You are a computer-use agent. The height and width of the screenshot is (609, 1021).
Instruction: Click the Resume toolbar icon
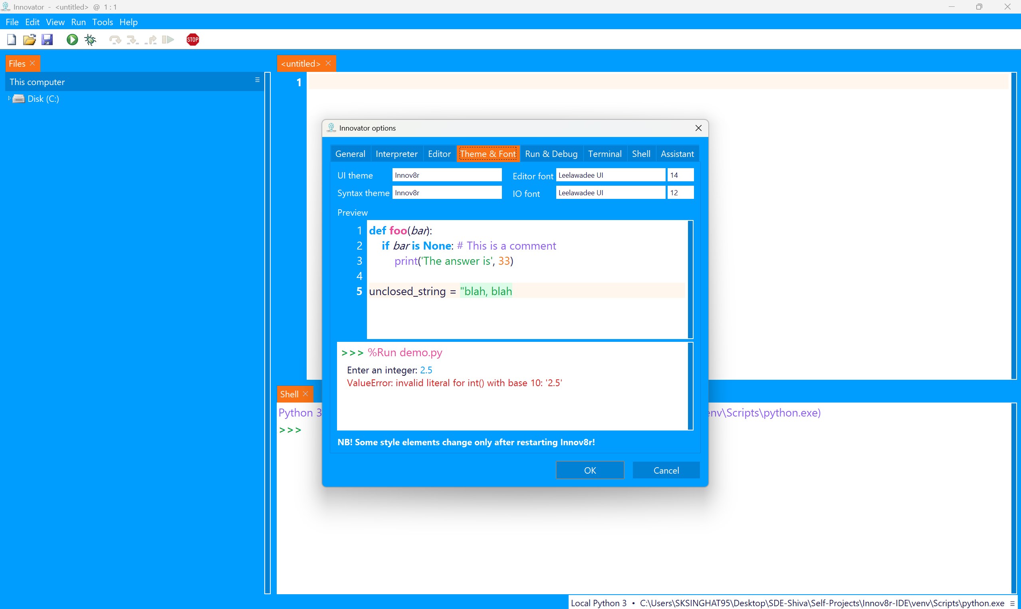[x=168, y=40]
